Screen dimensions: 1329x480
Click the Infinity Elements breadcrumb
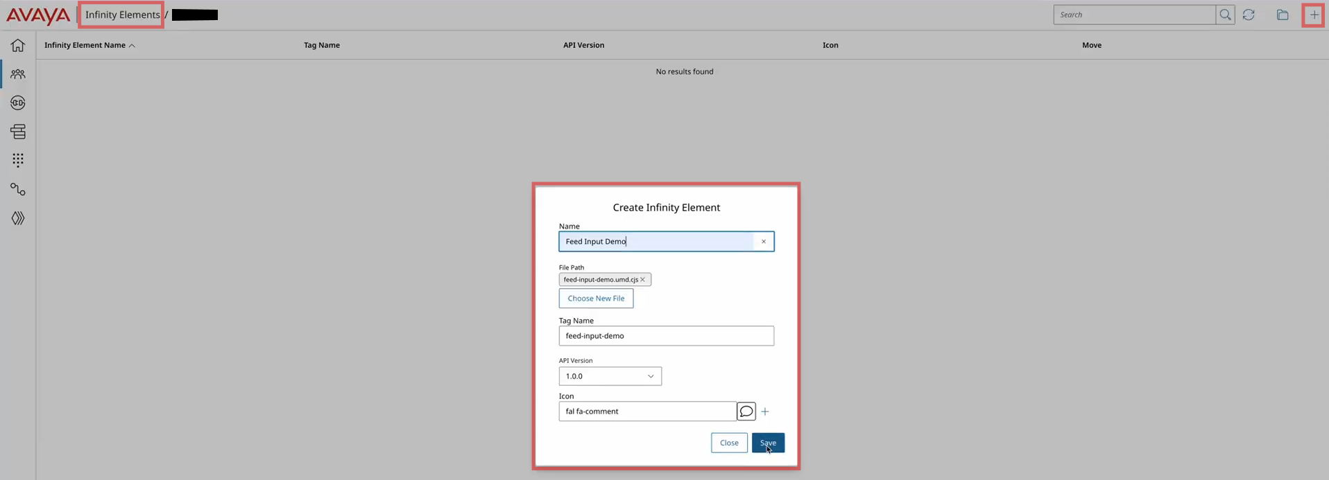pyautogui.click(x=122, y=15)
